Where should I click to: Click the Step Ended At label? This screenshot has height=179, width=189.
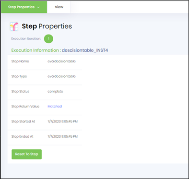(x=22, y=136)
